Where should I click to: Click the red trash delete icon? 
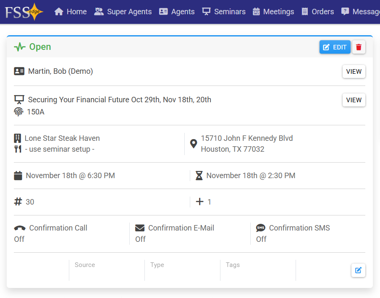click(359, 47)
